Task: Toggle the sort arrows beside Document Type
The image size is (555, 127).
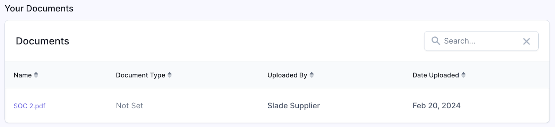Action: click(x=170, y=75)
